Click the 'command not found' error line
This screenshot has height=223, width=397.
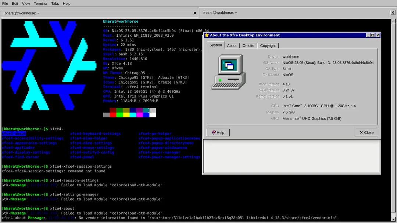pyautogui.click(x=53, y=171)
